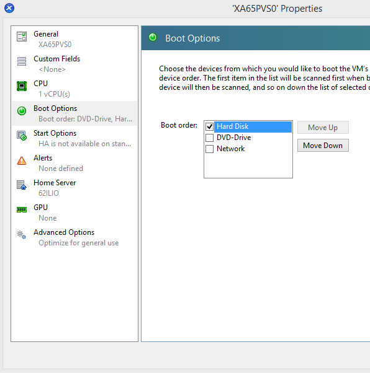Click the 1 vCPU(s) value
This screenshot has height=373, width=370.
point(54,94)
